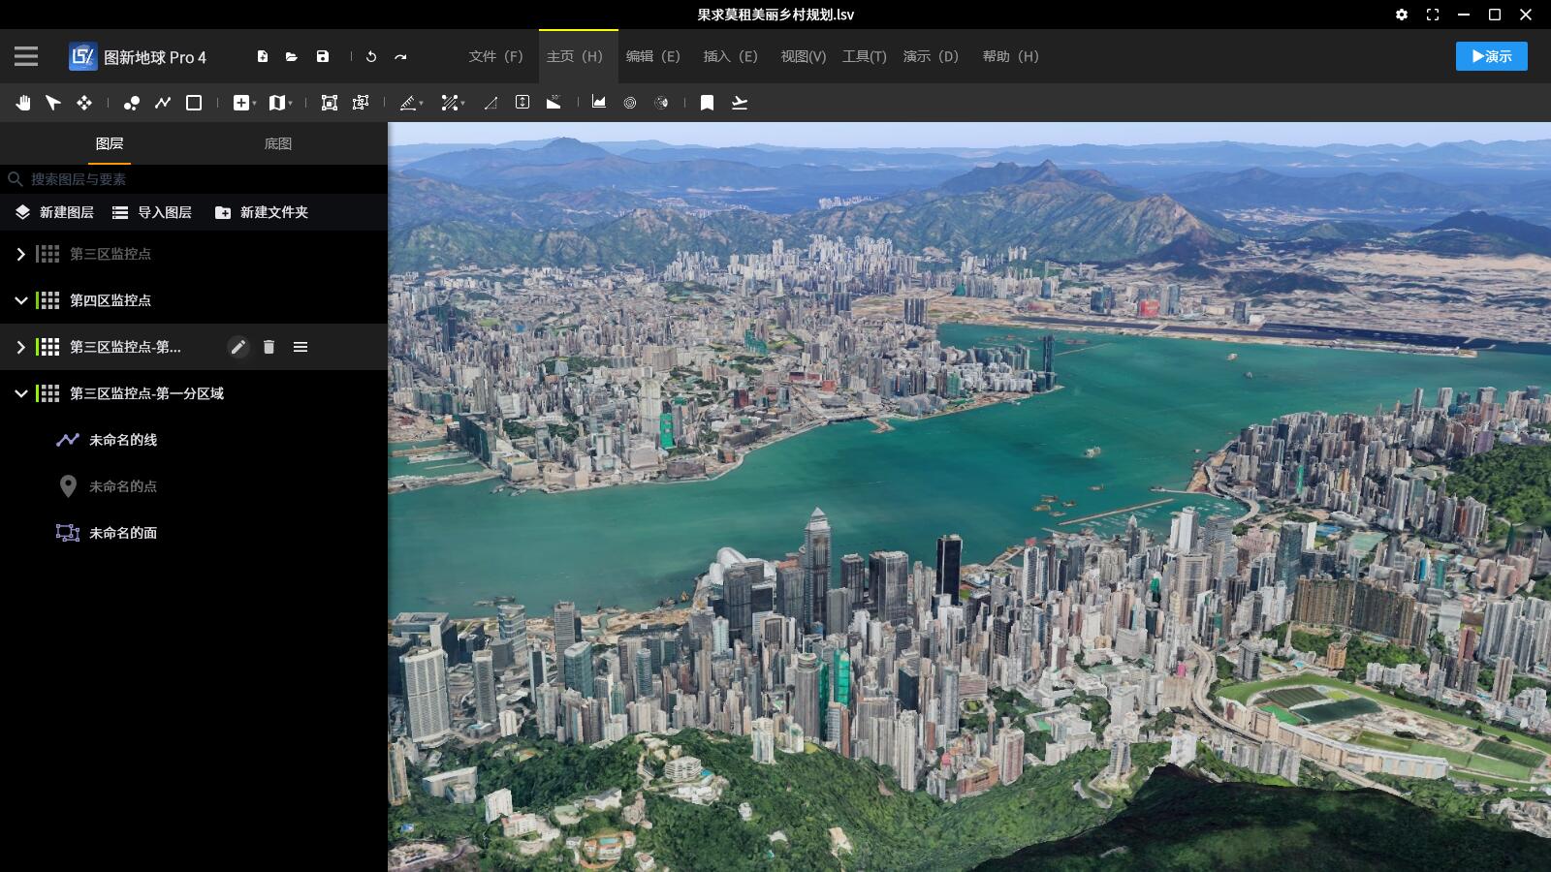
Task: Select the four-way move tool
Action: click(x=84, y=103)
